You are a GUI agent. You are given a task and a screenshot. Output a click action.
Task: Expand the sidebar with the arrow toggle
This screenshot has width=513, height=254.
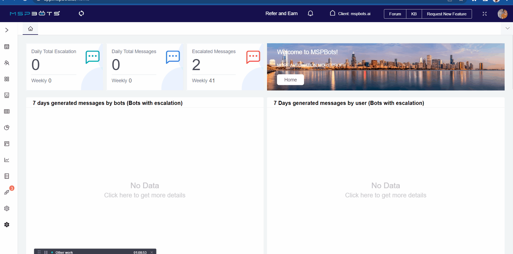point(6,30)
